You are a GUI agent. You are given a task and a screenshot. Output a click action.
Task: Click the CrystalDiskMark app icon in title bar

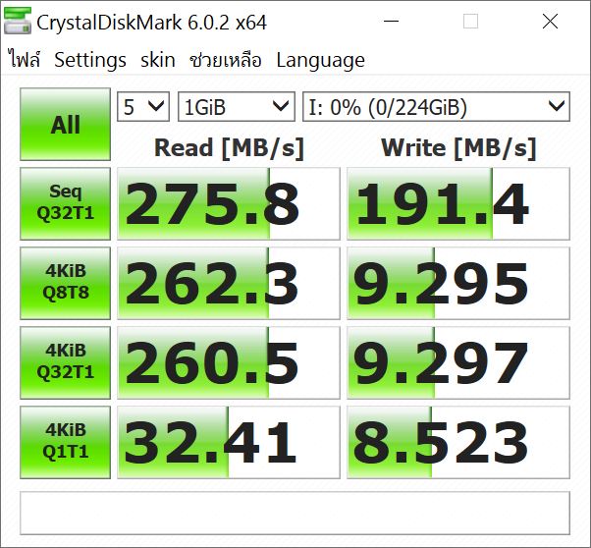click(x=18, y=22)
